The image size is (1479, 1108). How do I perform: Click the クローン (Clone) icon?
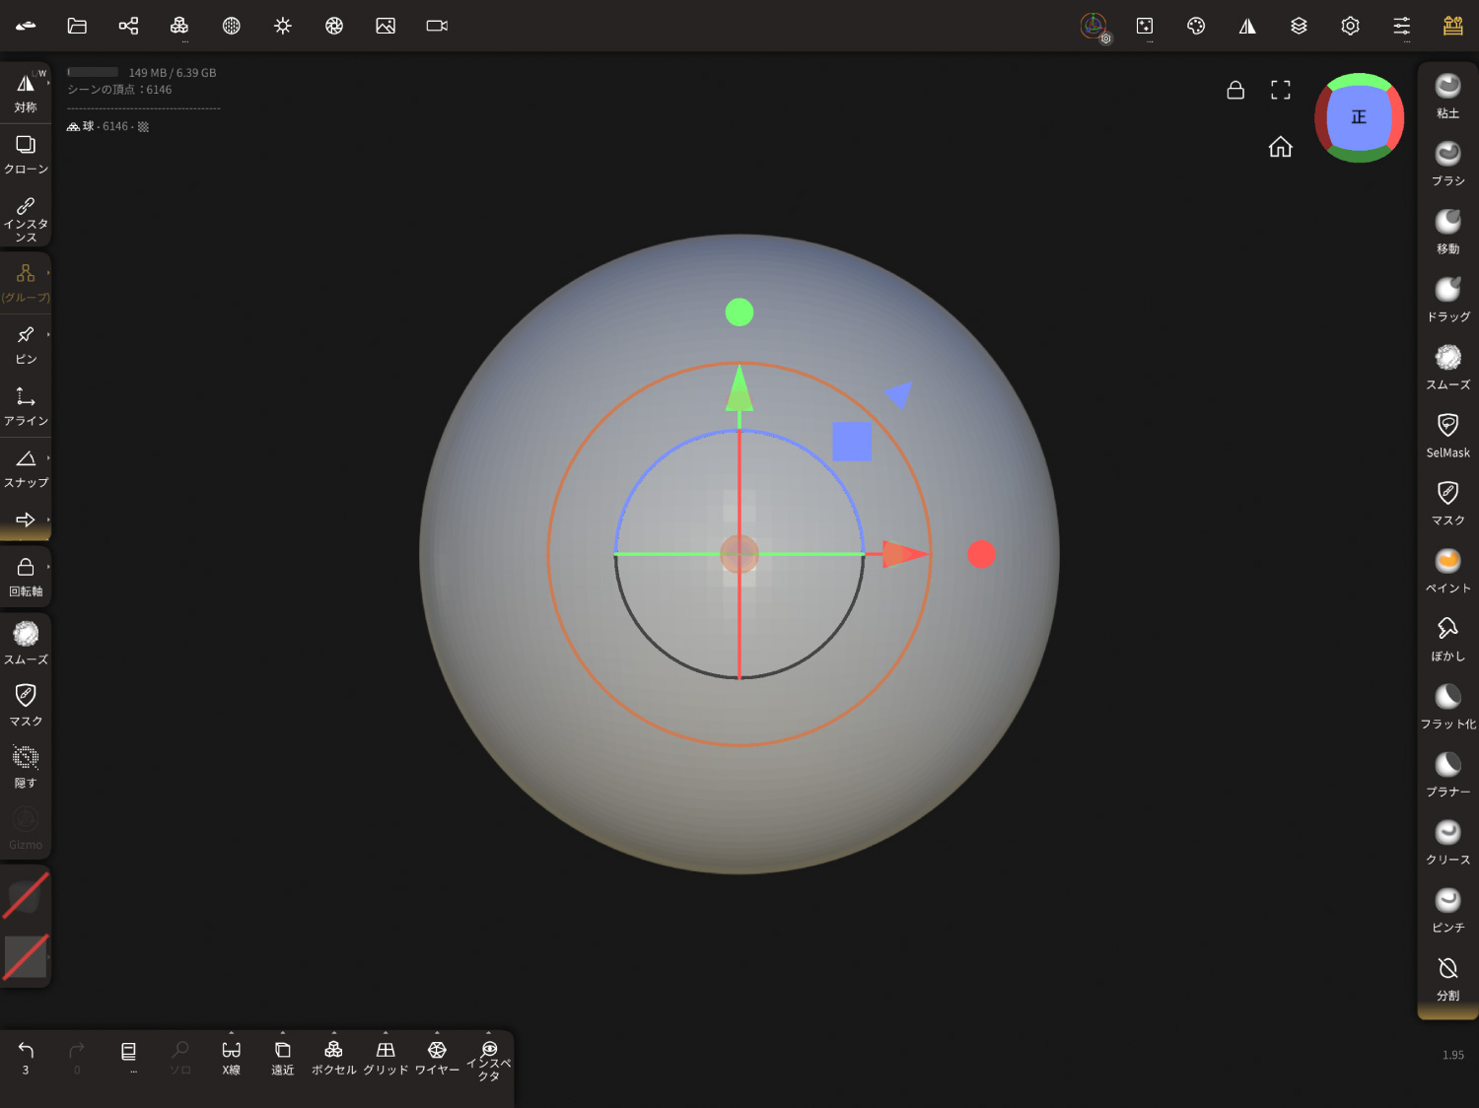point(26,154)
